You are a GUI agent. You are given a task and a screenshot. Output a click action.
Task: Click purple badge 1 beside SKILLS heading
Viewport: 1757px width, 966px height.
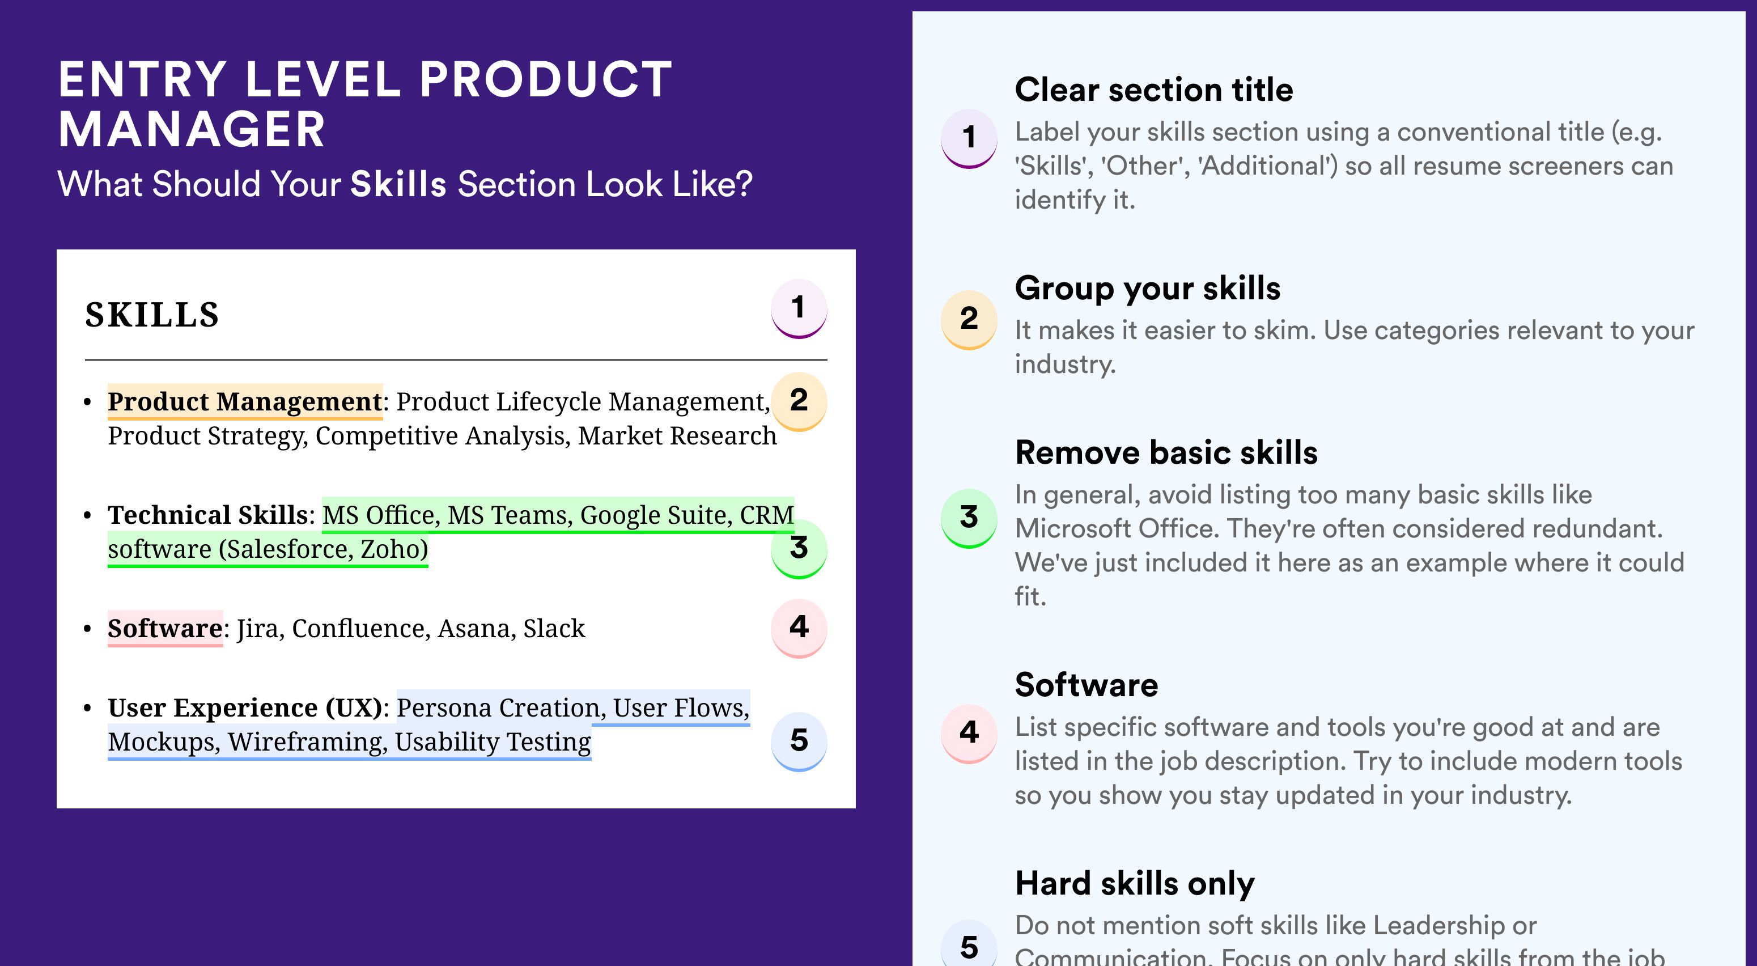799,308
